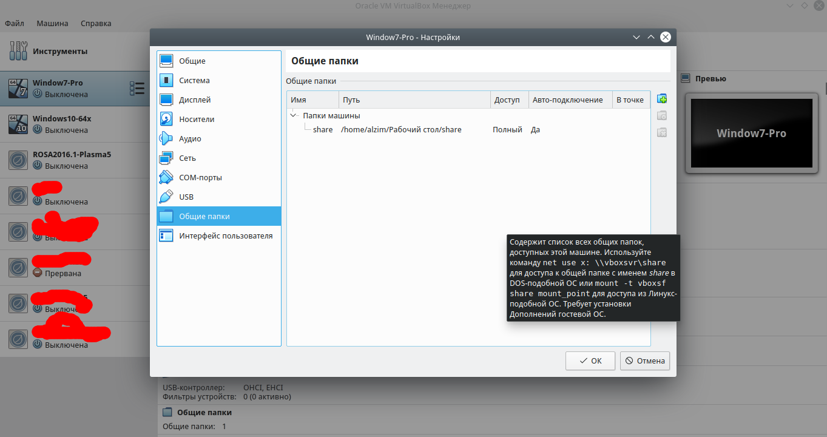Minimize the settings dialog with the down chevron
The width and height of the screenshot is (827, 437).
click(x=636, y=37)
